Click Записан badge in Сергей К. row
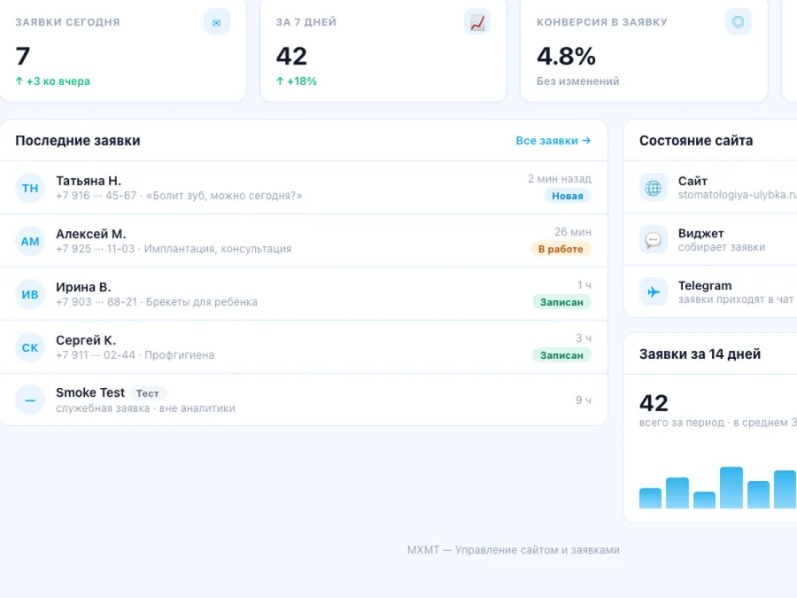Image resolution: width=797 pixels, height=598 pixels. coord(561,355)
